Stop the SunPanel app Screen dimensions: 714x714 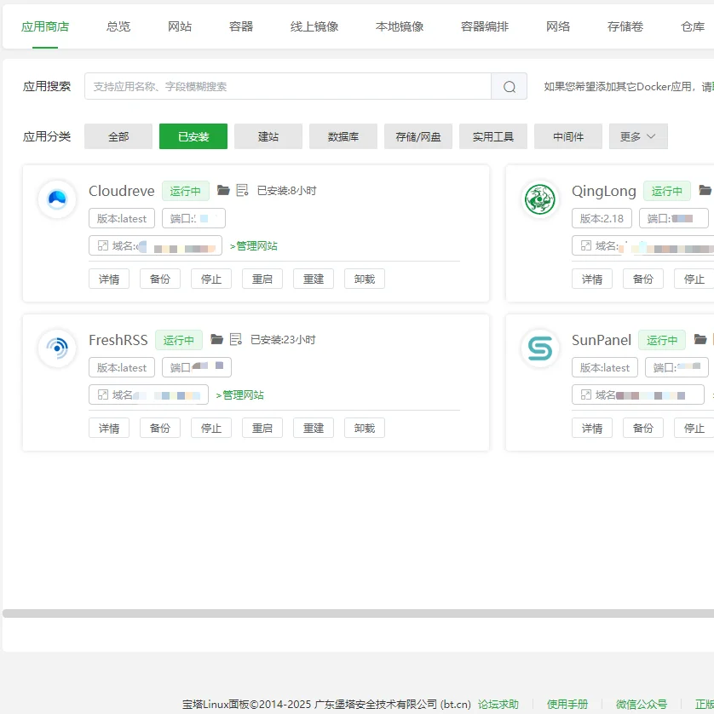click(694, 428)
